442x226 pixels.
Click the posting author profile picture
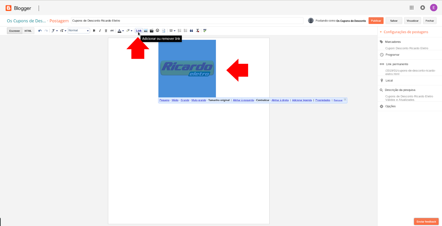coord(311,20)
